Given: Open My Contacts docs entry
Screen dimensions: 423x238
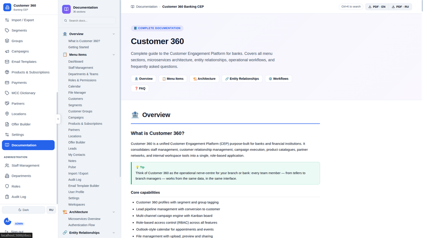Looking at the screenshot, I should [x=76, y=155].
